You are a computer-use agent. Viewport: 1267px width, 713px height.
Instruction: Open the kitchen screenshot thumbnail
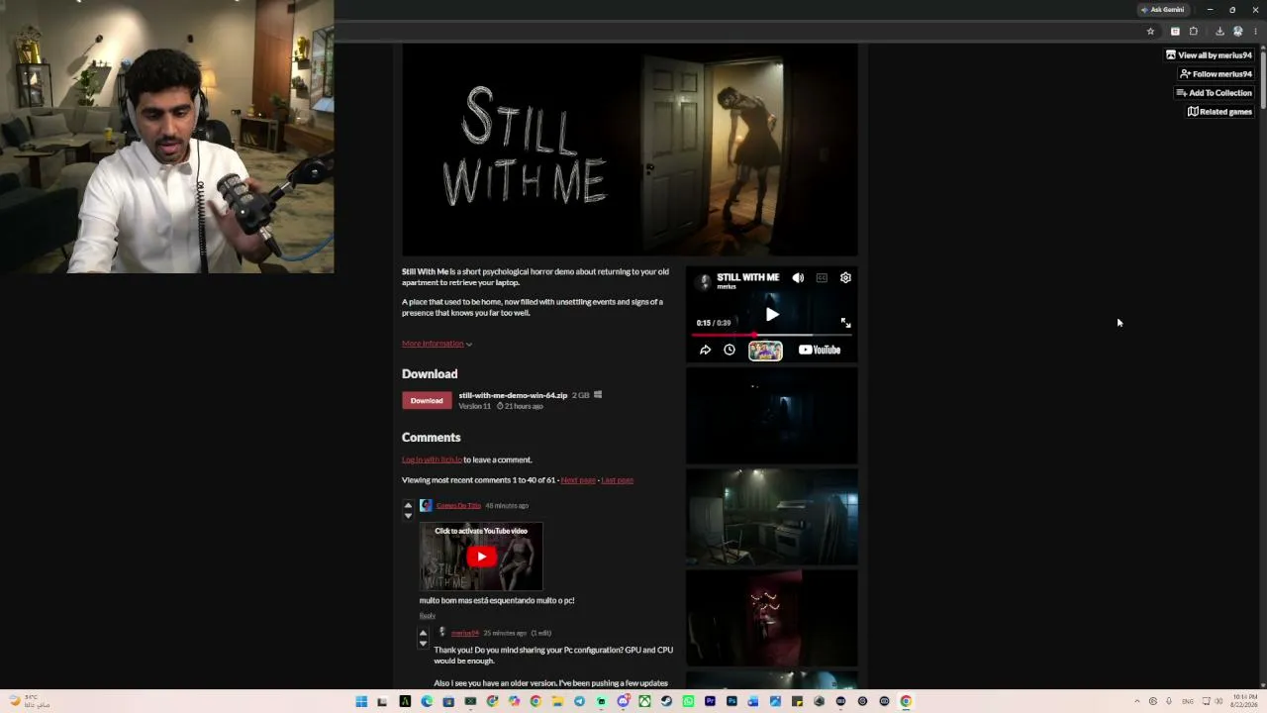point(772,517)
